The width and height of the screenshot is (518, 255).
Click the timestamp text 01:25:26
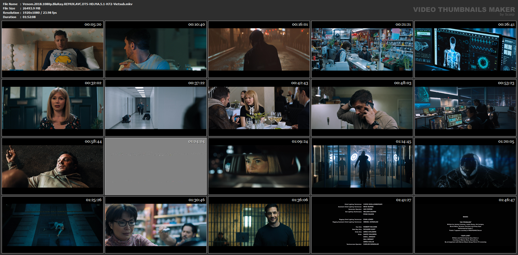pos(94,200)
